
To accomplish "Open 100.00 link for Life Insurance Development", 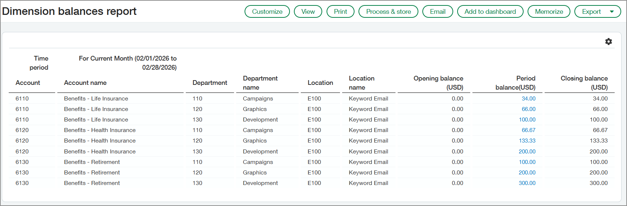I will (x=527, y=120).
